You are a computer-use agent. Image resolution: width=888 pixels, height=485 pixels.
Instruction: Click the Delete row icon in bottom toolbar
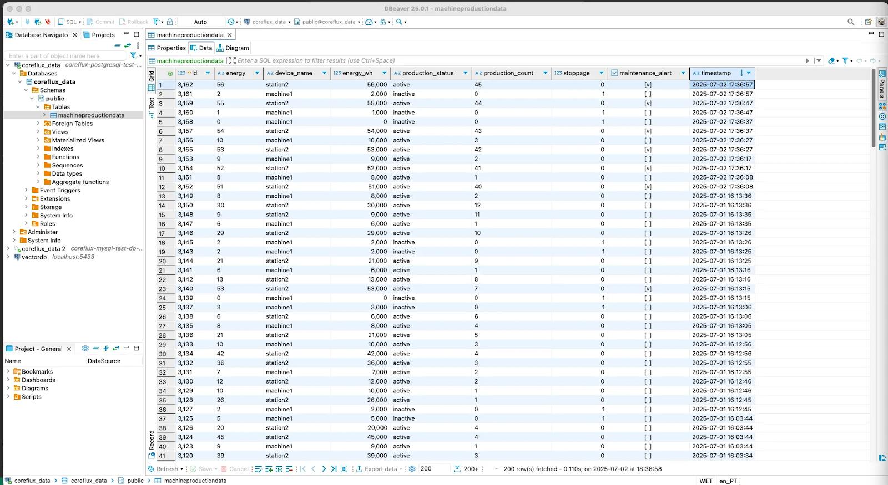point(289,469)
